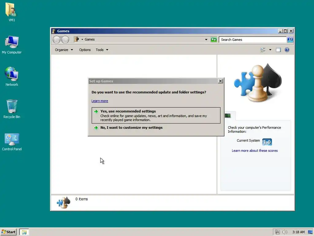Click the Views icon in toolbar
The height and width of the screenshot is (236, 314).
(263, 50)
